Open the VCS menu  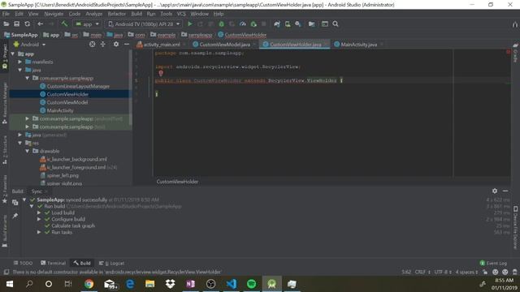coord(181,14)
